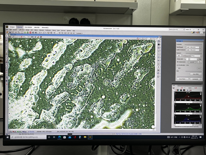Click the Windows Start button
This screenshot has height=155, width=206.
tap(8, 137)
